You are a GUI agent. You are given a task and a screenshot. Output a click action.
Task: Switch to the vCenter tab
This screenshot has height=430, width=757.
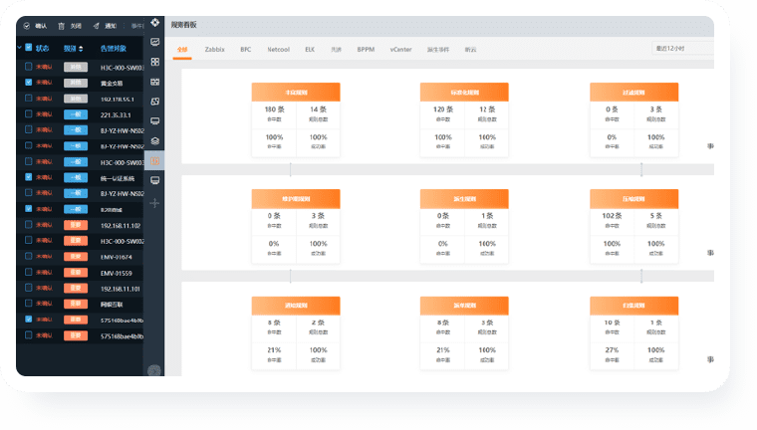coord(400,49)
